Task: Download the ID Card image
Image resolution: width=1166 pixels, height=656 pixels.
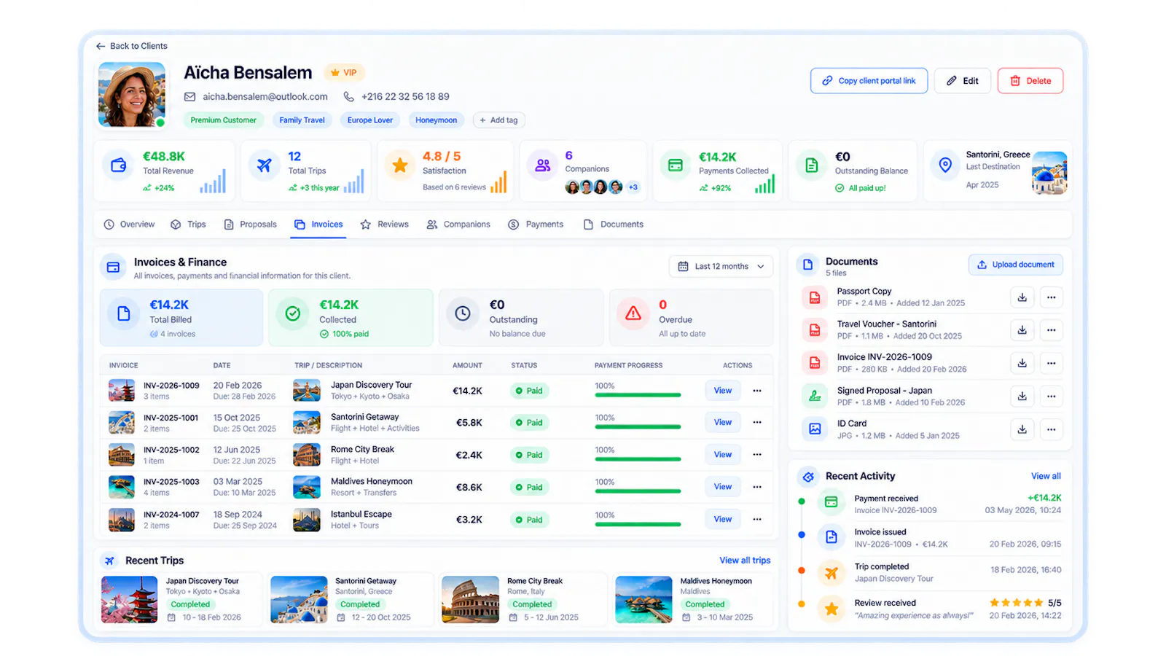Action: [1022, 429]
